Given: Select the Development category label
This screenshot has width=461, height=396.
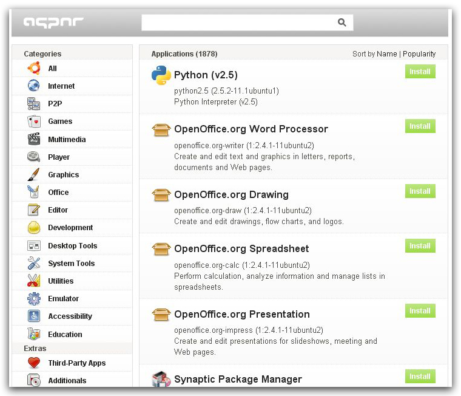Looking at the screenshot, I should [x=70, y=228].
